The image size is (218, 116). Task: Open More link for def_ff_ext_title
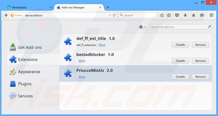tap(102, 45)
